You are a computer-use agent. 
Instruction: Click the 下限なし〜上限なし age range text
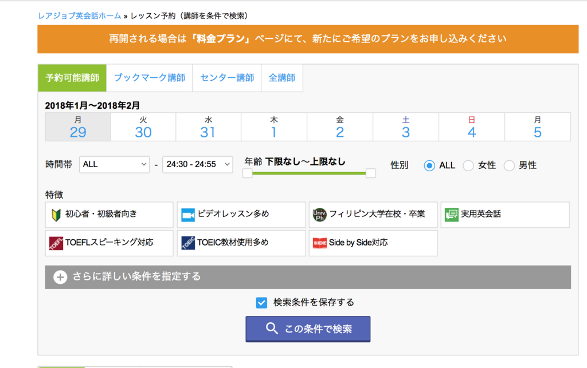click(305, 162)
